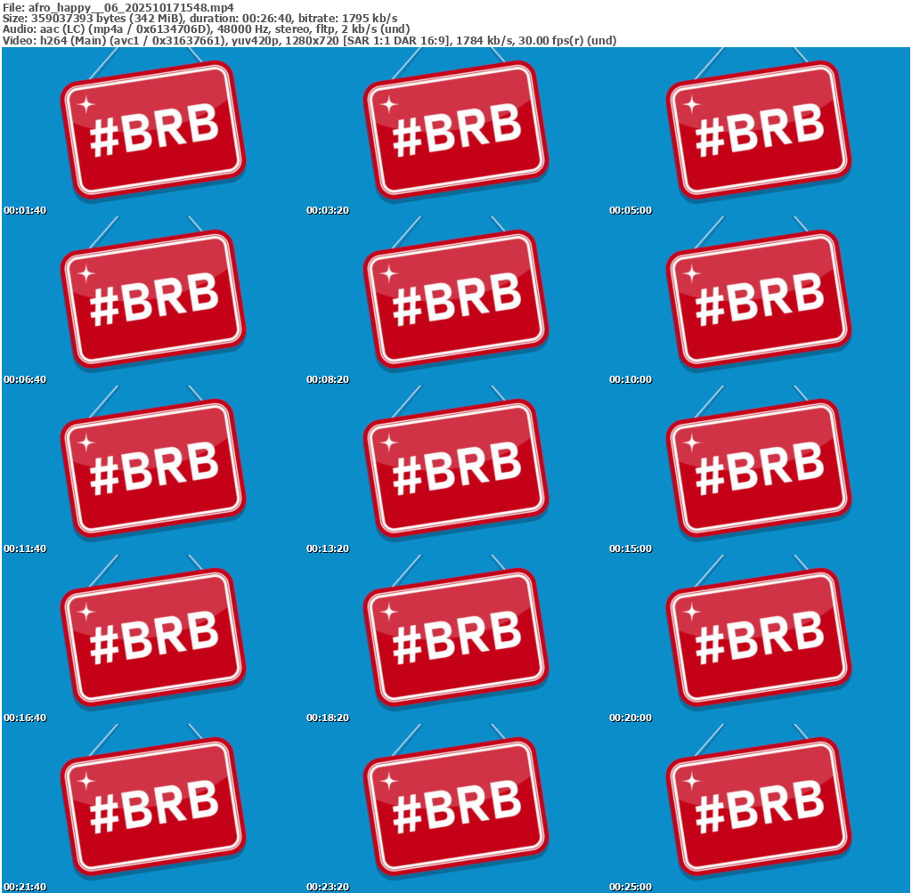Click the sparkle star on the 00:10:00 frame sign
Image resolution: width=912 pixels, height=893 pixels.
(692, 273)
